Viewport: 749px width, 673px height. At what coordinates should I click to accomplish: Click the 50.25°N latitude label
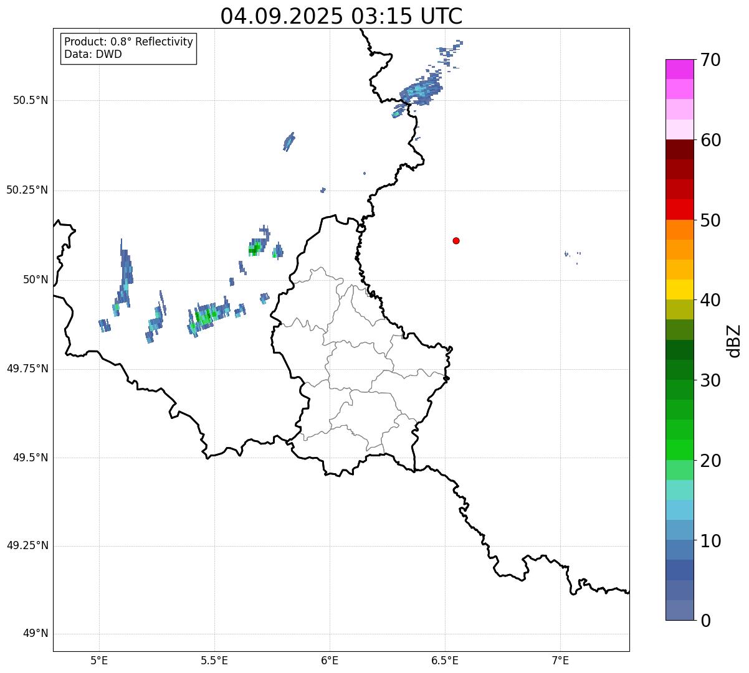pyautogui.click(x=27, y=190)
